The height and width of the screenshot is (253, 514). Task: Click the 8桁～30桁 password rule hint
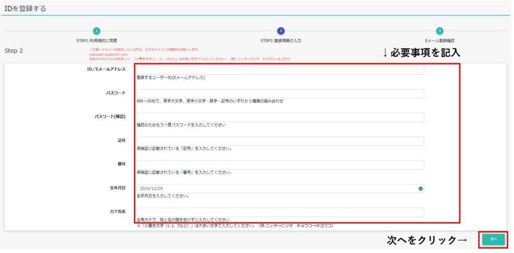coord(210,101)
